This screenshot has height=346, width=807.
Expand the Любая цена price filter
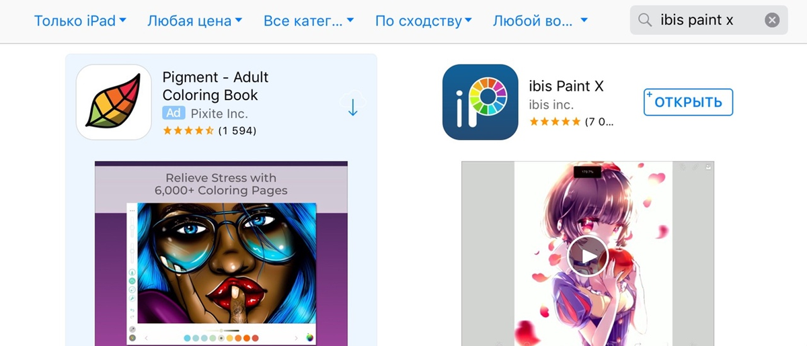pyautogui.click(x=194, y=21)
